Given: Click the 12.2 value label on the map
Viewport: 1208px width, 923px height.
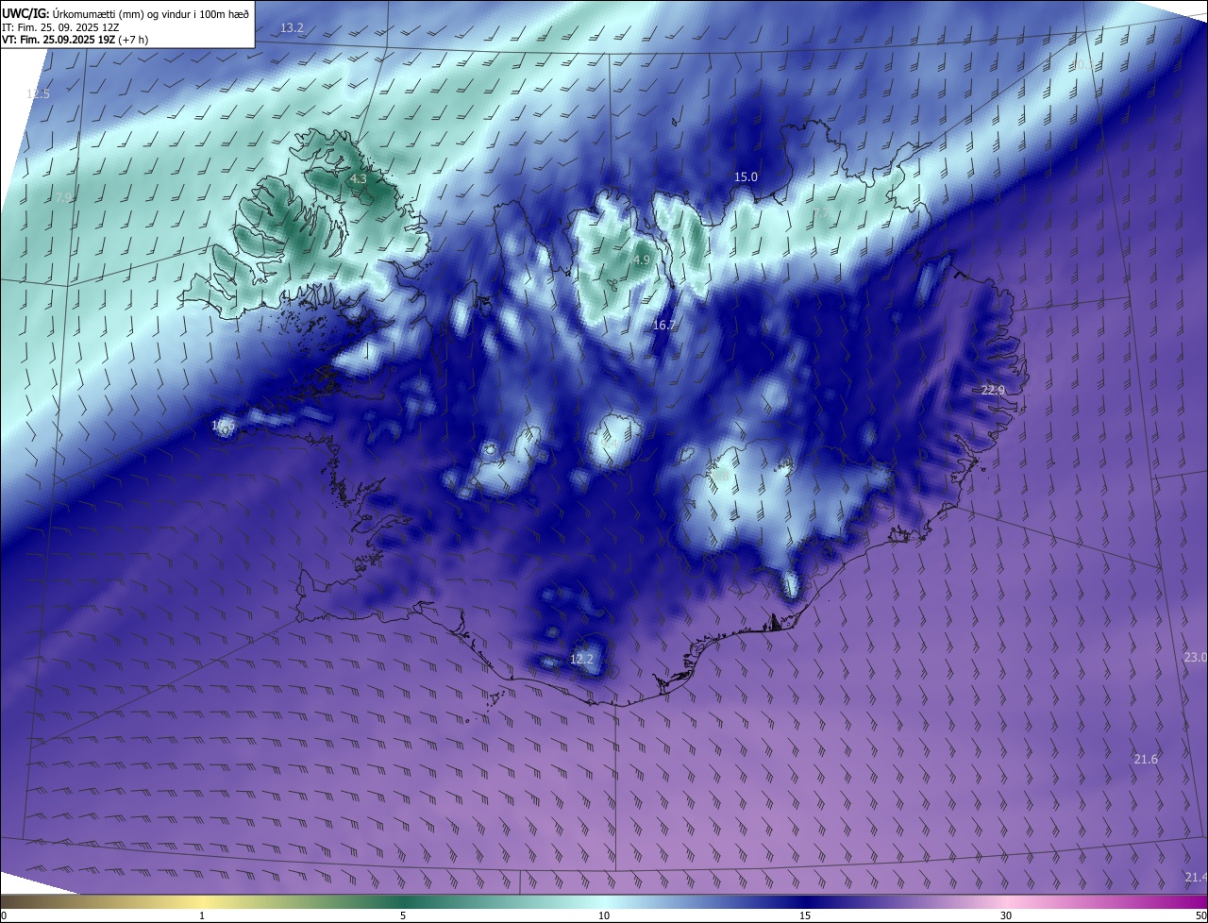Looking at the screenshot, I should (582, 659).
